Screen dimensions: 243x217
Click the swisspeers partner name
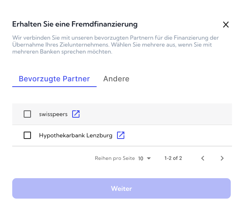click(x=53, y=114)
